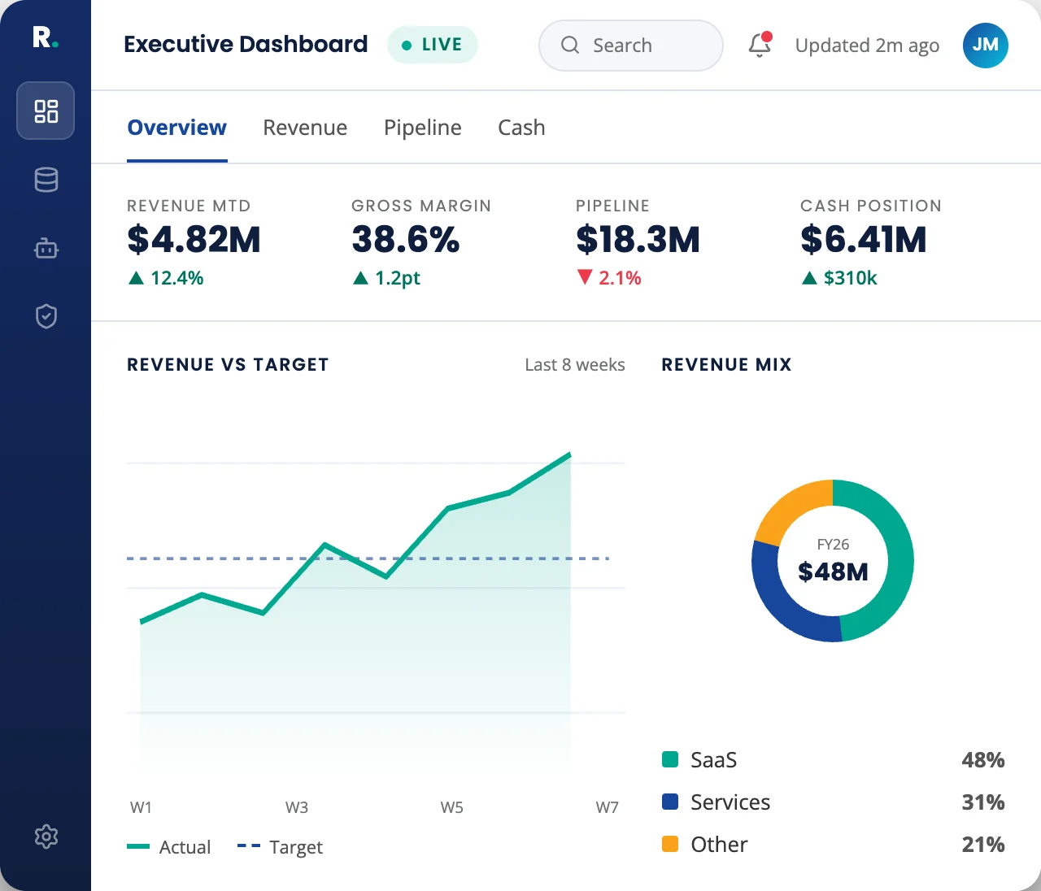Screen dimensions: 1041x891
Task: Click the $310k change indicator
Action: [x=839, y=278]
